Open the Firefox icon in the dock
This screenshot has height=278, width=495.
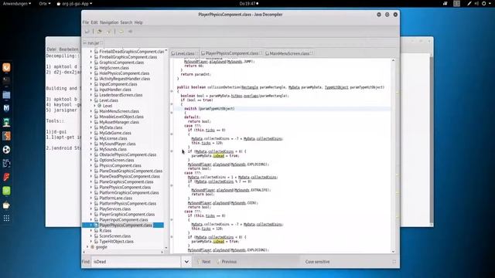coord(6,67)
